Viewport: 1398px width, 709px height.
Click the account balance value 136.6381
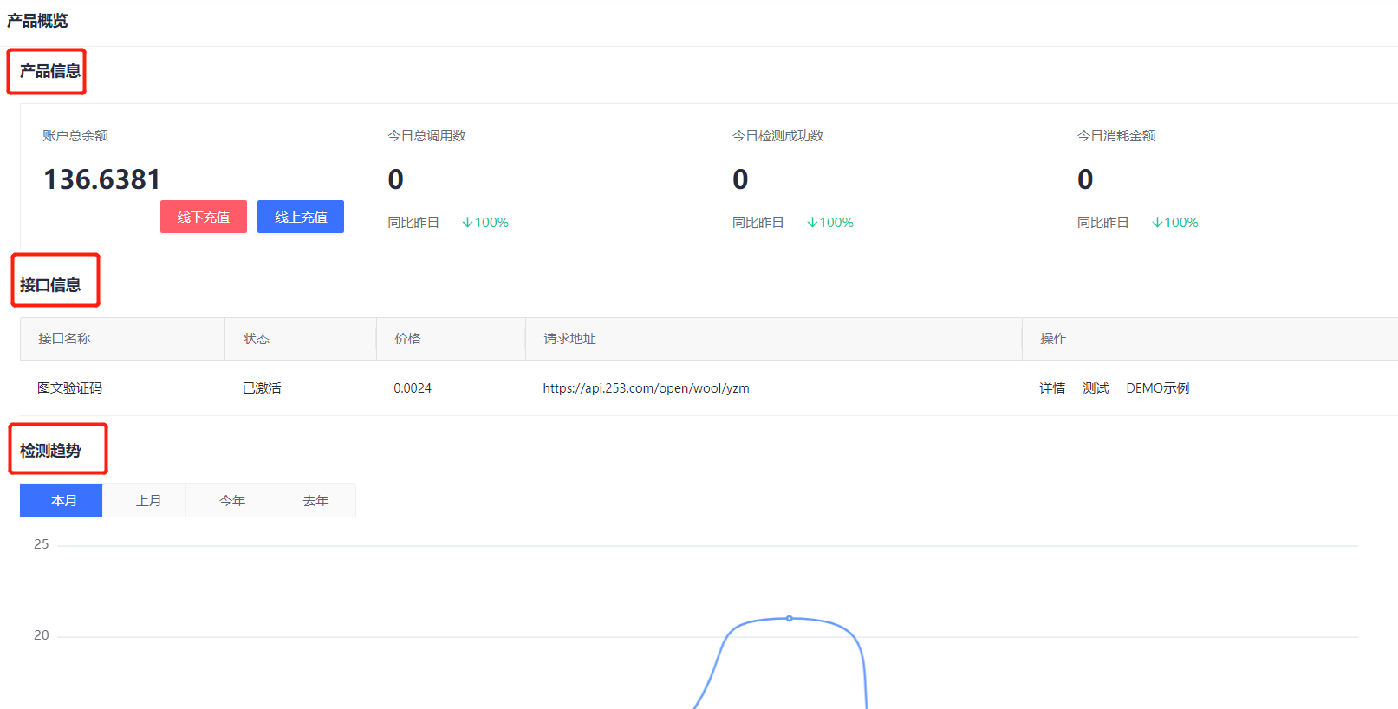(102, 179)
